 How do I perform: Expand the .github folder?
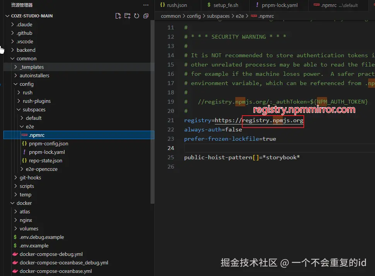tap(12, 33)
